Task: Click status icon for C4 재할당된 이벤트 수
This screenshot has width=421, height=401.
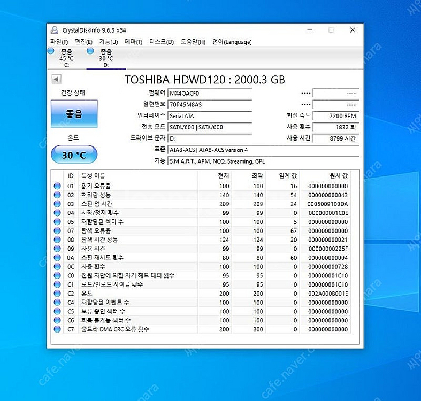Action: 57,302
